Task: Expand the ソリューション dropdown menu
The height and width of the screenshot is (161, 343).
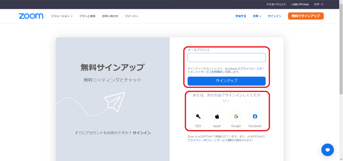Action: pyautogui.click(x=62, y=16)
